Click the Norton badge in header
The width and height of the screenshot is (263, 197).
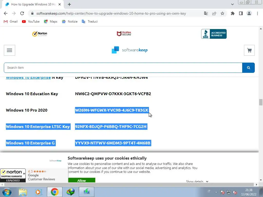[40, 34]
